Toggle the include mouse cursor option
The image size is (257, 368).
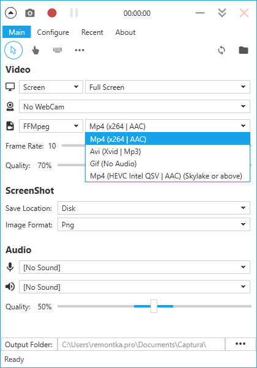(13, 50)
